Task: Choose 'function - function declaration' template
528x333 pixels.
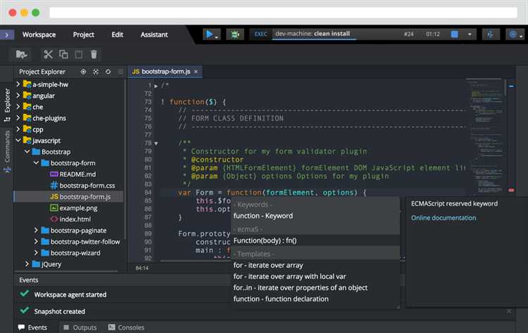Action: (315, 299)
